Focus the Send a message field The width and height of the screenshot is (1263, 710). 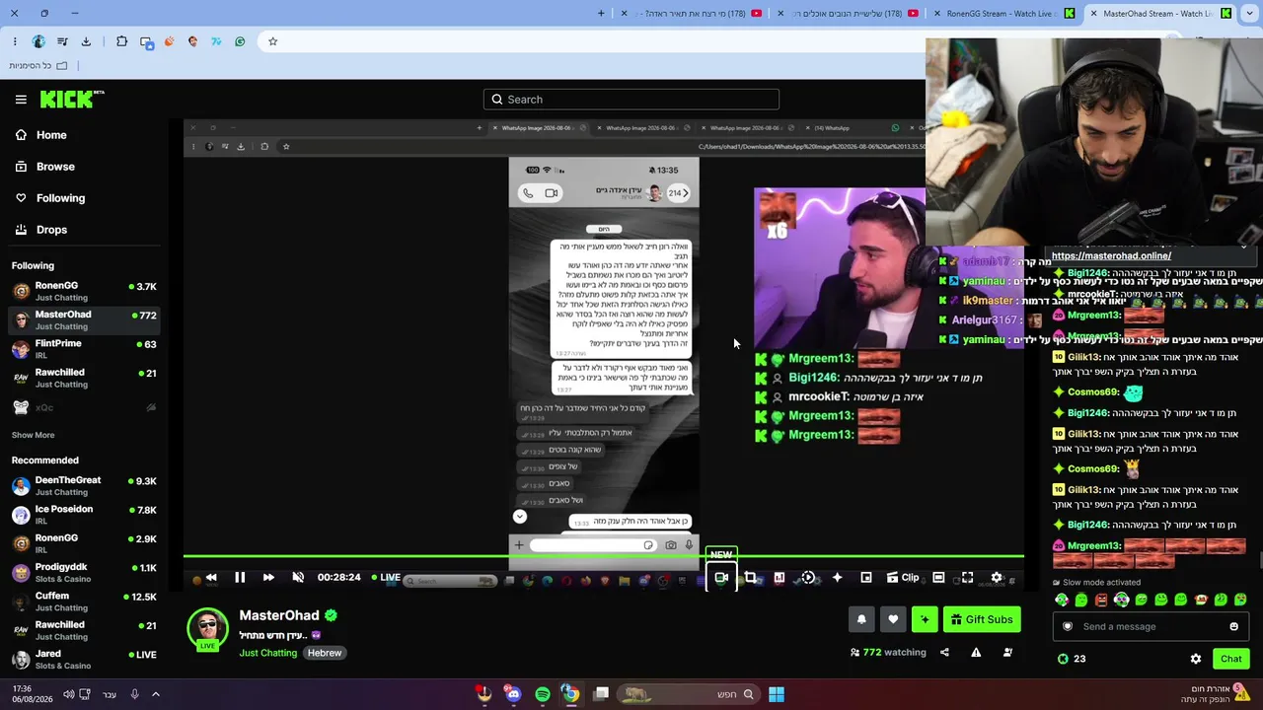coord(1151,627)
